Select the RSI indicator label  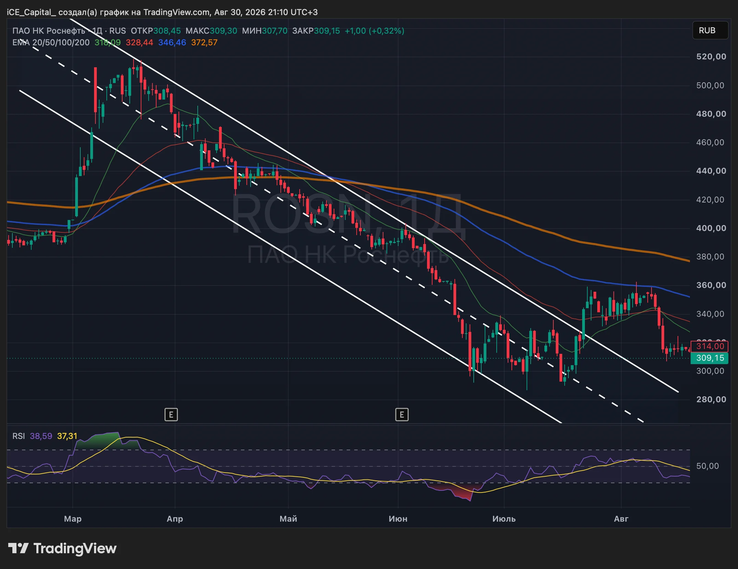coord(19,436)
